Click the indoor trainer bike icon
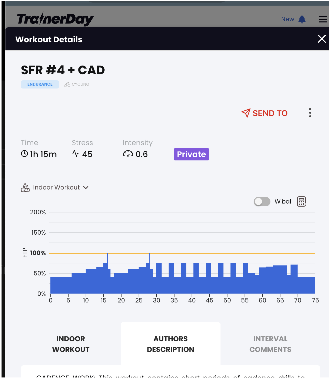 (x=25, y=187)
